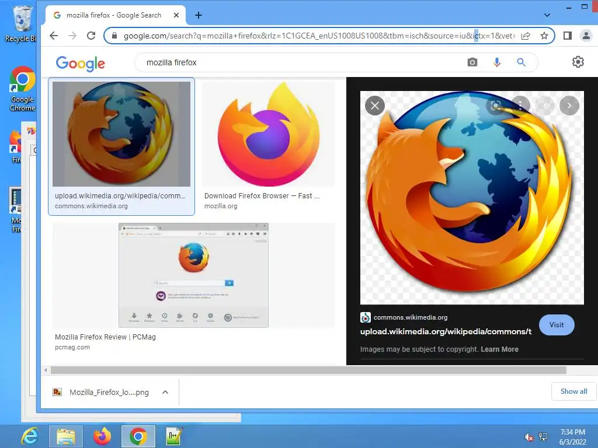Image resolution: width=598 pixels, height=448 pixels.
Task: Select the Recycle Bin desktop icon
Action: pos(21,23)
